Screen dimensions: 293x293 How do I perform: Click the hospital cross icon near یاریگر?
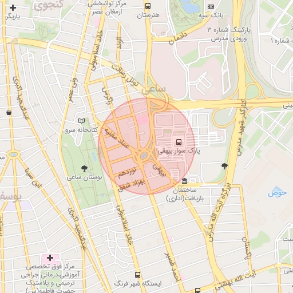point(13,7)
